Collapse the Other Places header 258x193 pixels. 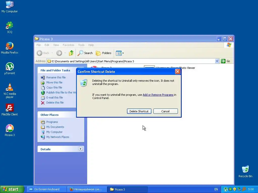pos(57,115)
